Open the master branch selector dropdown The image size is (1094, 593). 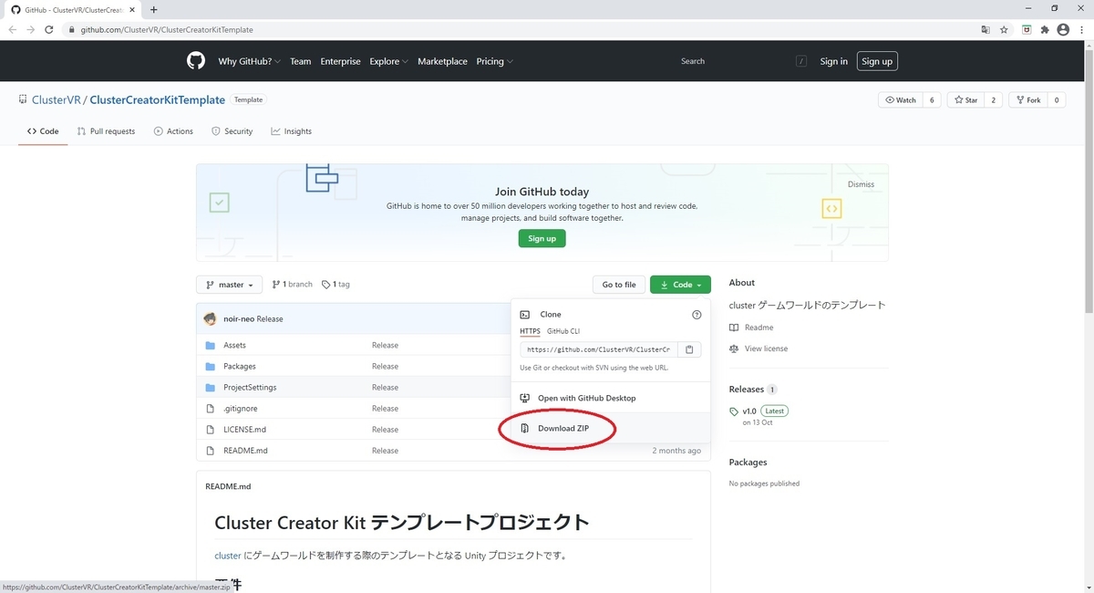point(230,285)
